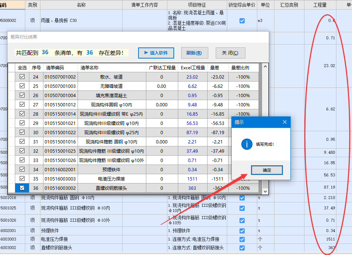Select the 1511 Excel quantity cell in row 35
Screen dimensions: 352x255
click(192, 179)
